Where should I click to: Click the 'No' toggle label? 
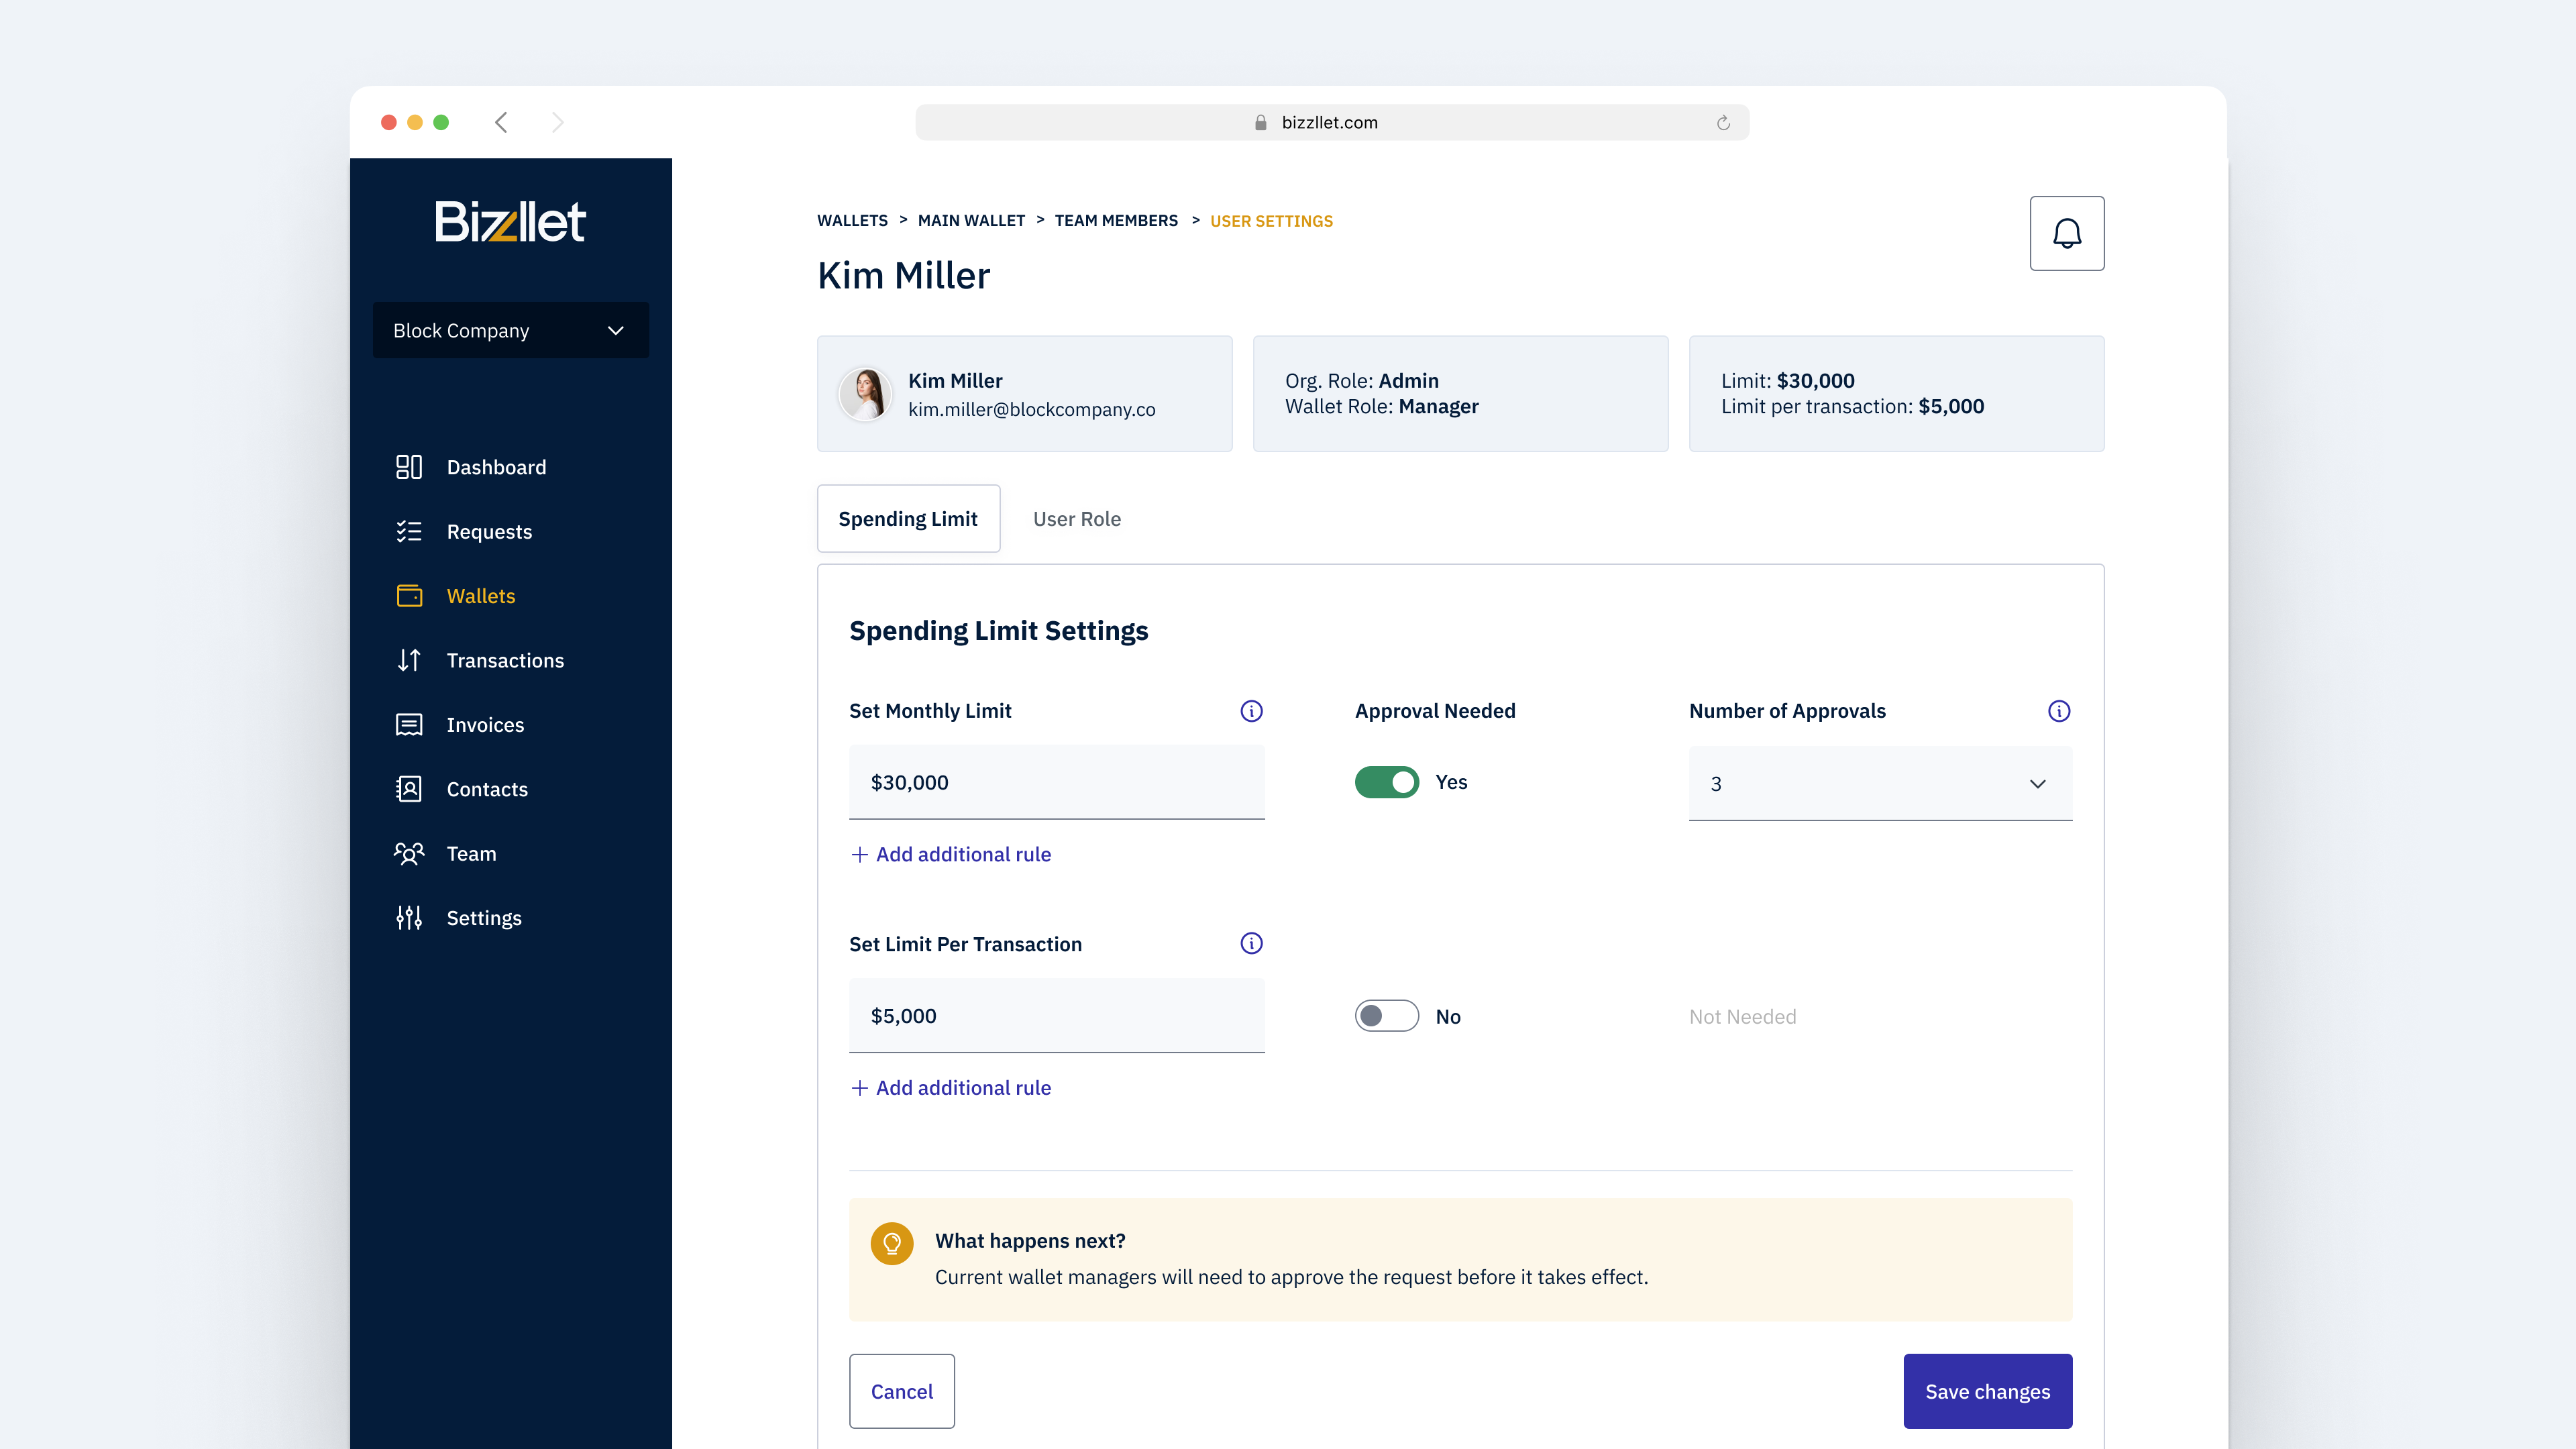tap(1448, 1016)
